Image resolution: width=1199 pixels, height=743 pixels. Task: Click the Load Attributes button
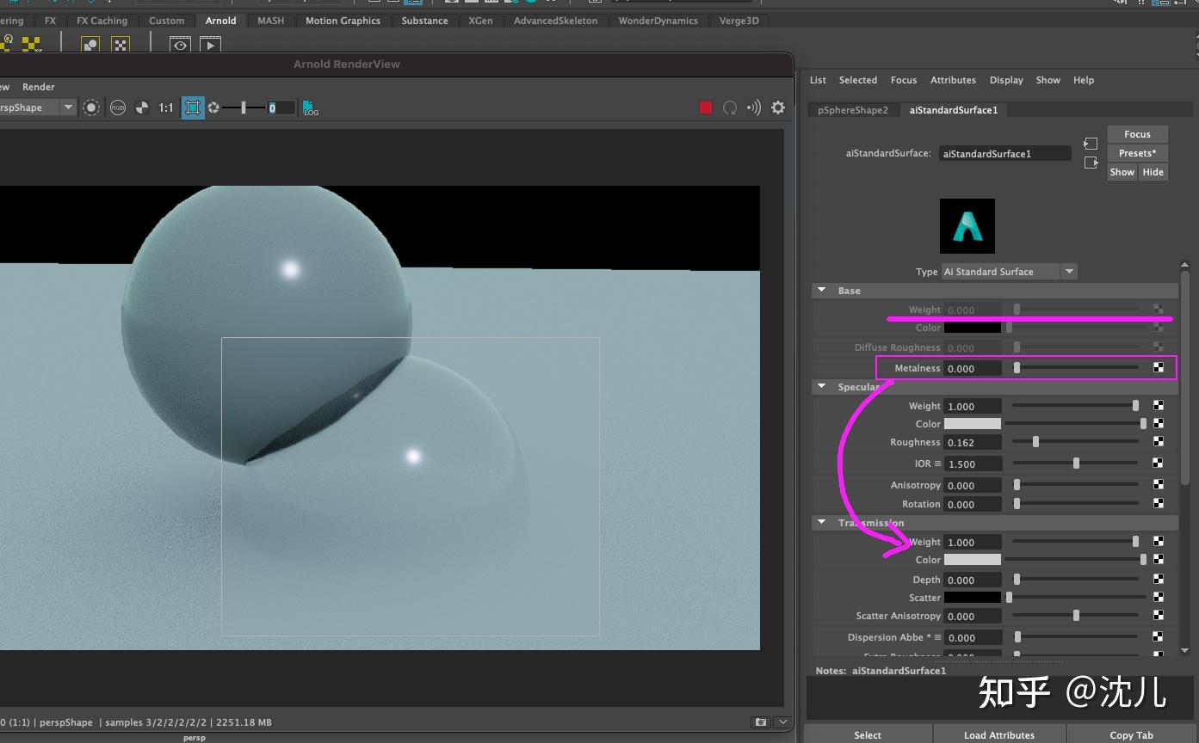coord(999,734)
